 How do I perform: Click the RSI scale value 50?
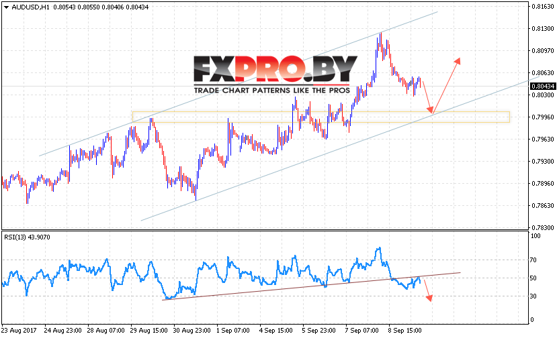[x=533, y=278]
